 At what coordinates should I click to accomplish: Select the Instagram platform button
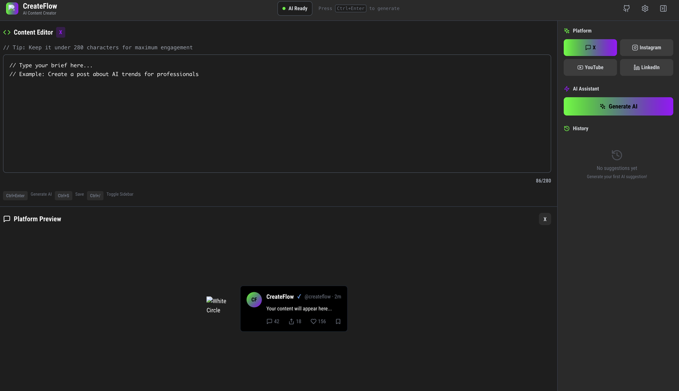pyautogui.click(x=647, y=48)
